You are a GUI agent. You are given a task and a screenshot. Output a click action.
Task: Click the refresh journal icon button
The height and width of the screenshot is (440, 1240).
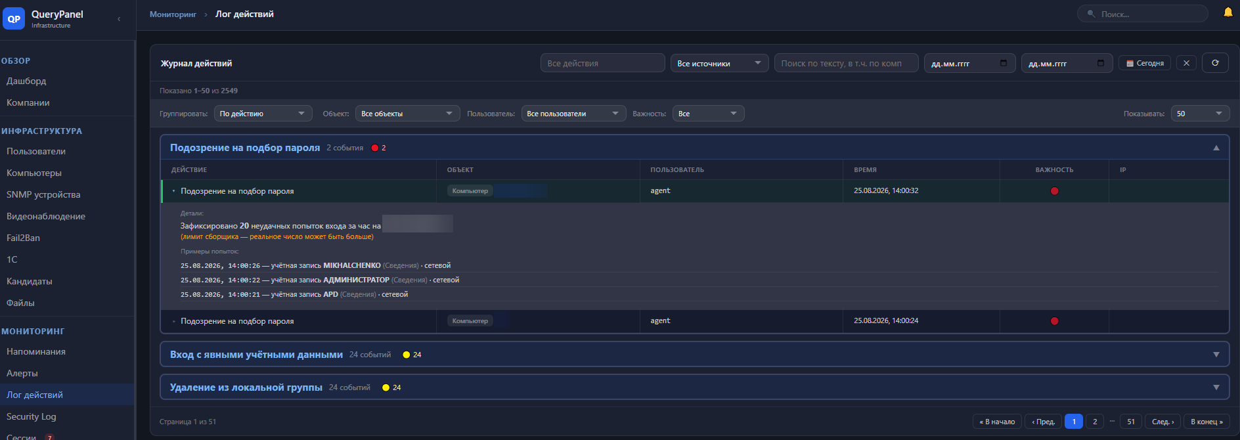pos(1215,63)
